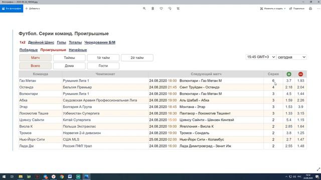Open the Тоталы link
321x180 pixels.
75,42
